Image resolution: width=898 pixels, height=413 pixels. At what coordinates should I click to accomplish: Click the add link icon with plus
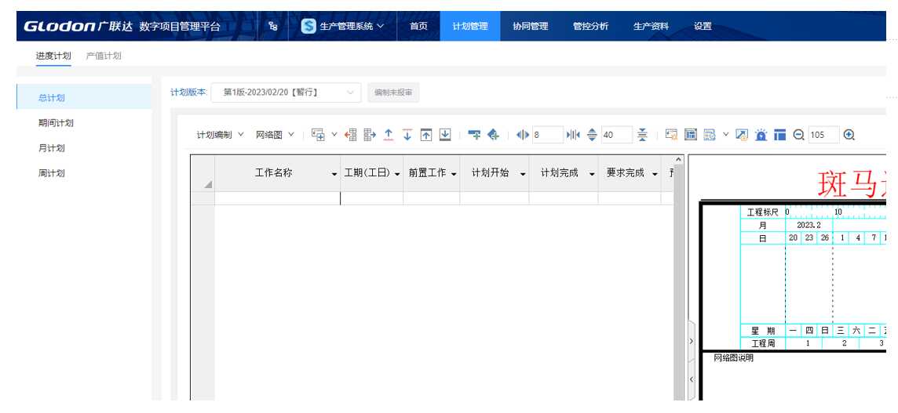(x=474, y=135)
